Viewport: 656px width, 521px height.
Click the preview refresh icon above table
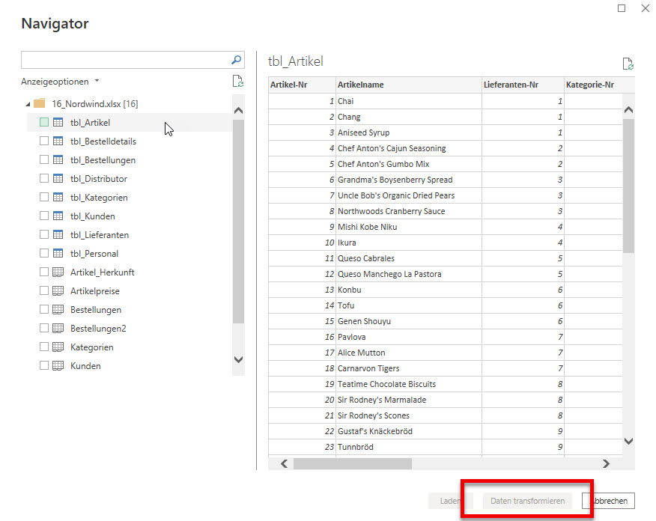click(628, 64)
